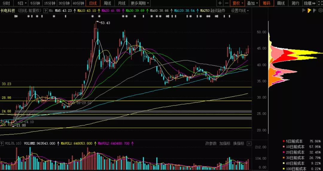Click the 53.43 peak price marker

click(105, 23)
